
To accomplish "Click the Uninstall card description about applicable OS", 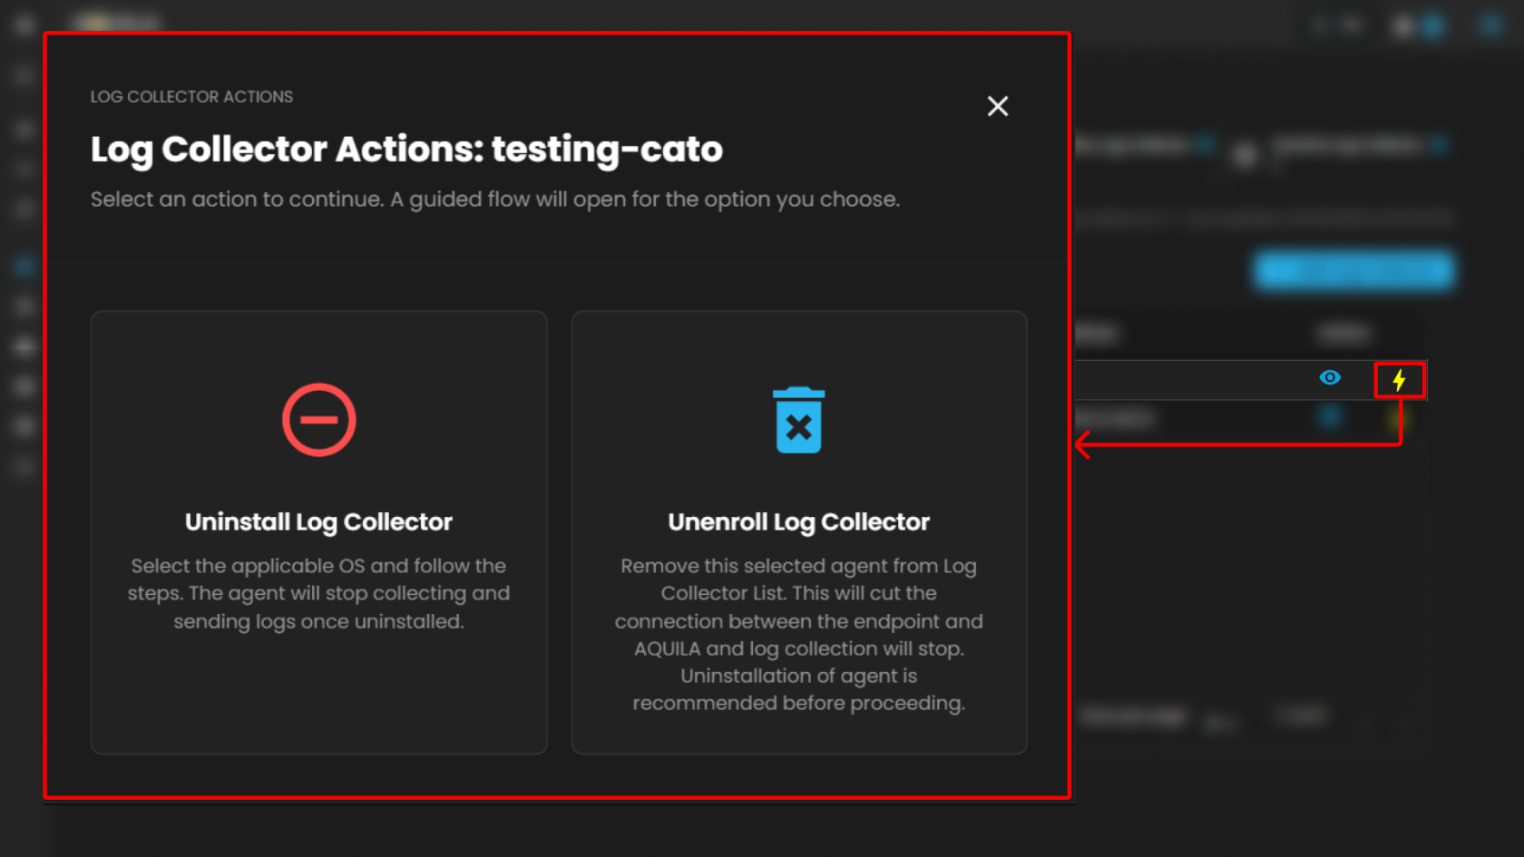I will pyautogui.click(x=318, y=593).
